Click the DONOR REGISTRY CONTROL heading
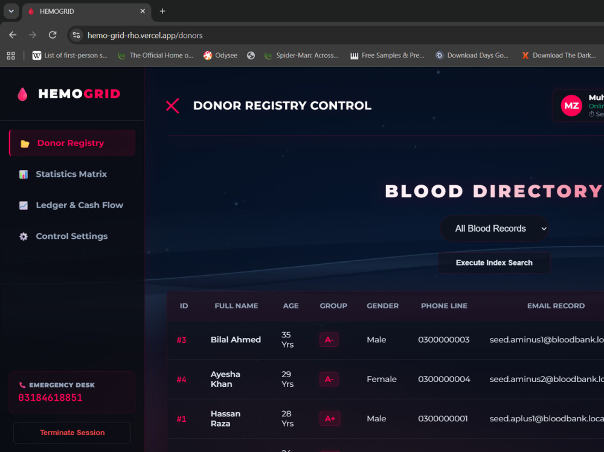Screen dimensions: 604x452 click(282, 106)
